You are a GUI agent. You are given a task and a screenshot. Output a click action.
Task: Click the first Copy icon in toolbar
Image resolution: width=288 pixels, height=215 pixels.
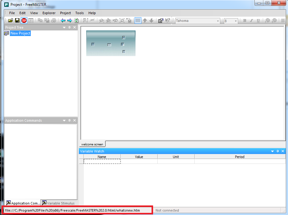40,20
